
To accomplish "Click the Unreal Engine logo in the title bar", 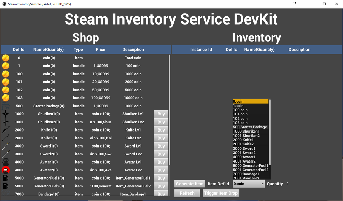I will tap(4, 4).
